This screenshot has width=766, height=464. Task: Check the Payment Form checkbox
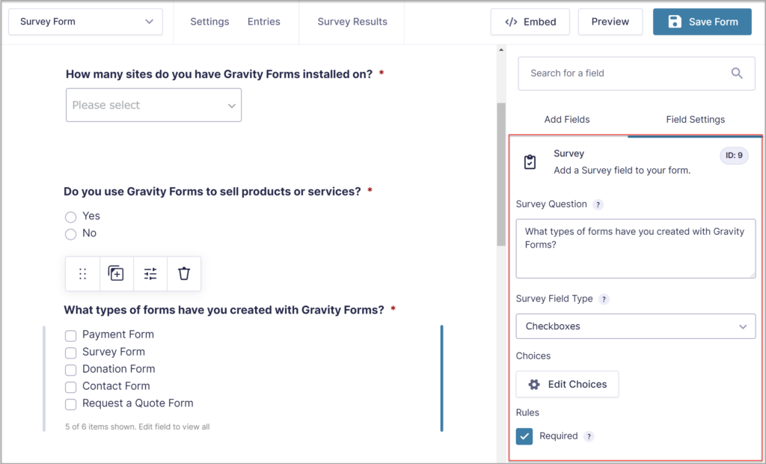71,335
